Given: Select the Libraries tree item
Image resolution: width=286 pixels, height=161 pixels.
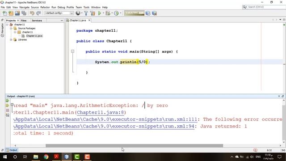Looking at the screenshot, I should tap(22, 40).
